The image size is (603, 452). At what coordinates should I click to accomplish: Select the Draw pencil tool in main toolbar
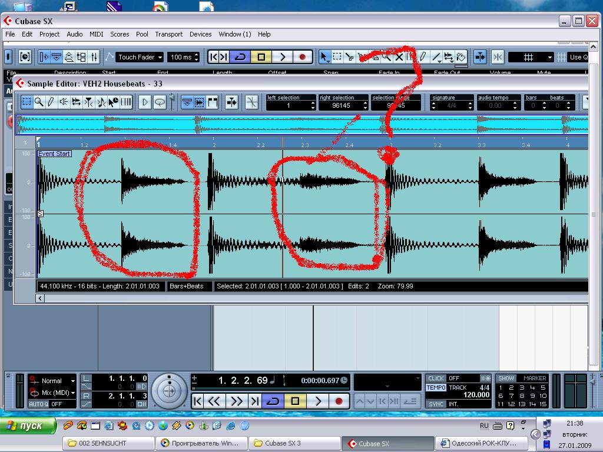[x=423, y=57]
